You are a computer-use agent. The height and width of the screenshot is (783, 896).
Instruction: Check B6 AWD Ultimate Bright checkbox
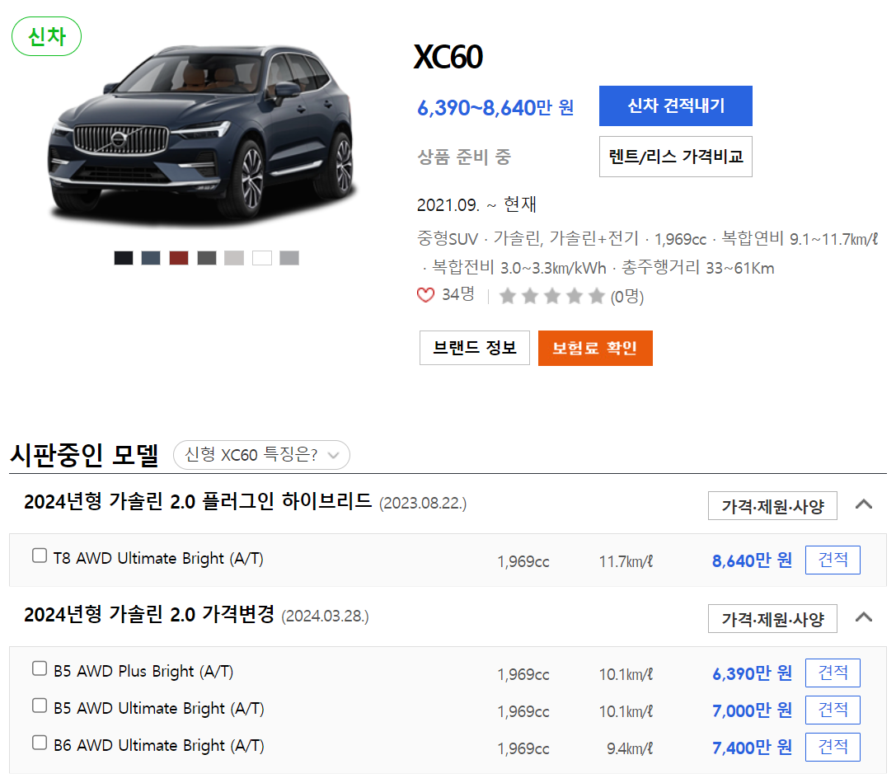click(40, 743)
